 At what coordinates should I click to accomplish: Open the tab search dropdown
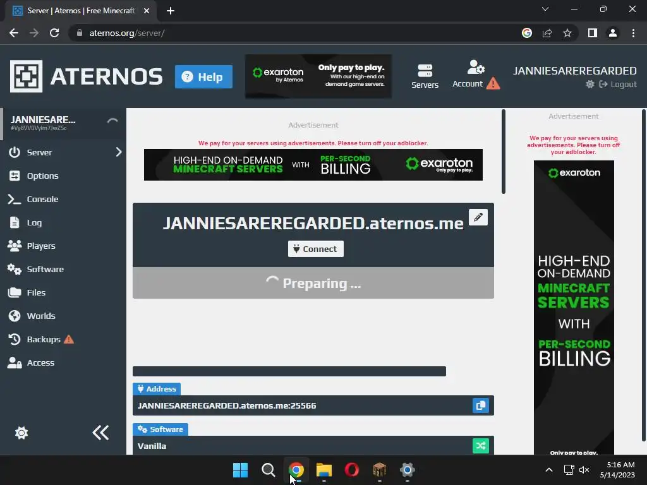click(545, 9)
